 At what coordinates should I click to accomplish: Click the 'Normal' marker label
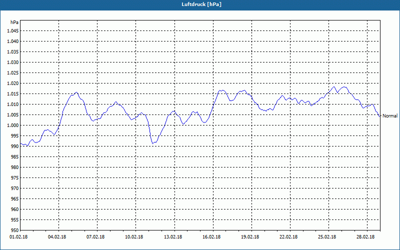pyautogui.click(x=390, y=116)
